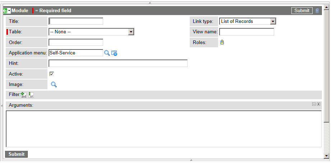
Task: Click the top Submit button
Action: click(x=301, y=11)
